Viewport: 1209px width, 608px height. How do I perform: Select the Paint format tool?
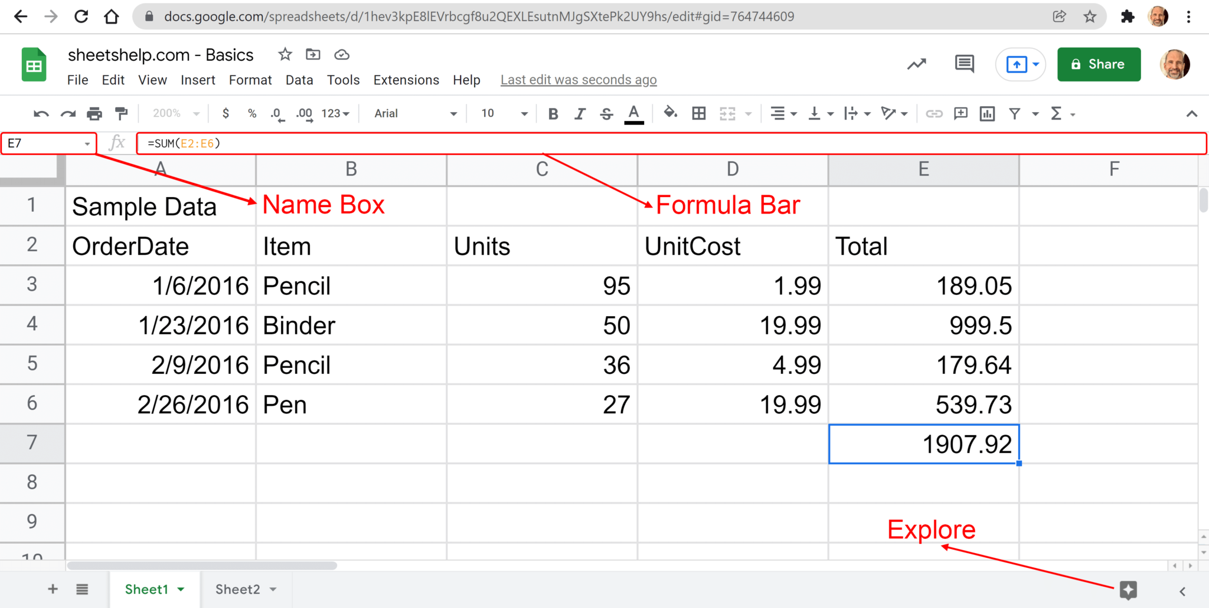(121, 113)
